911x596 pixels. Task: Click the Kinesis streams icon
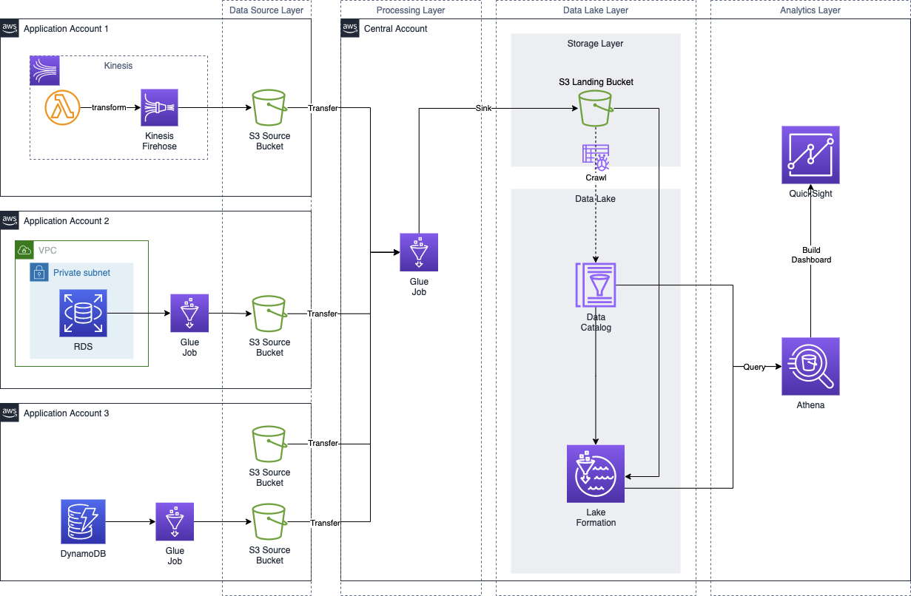tap(44, 70)
